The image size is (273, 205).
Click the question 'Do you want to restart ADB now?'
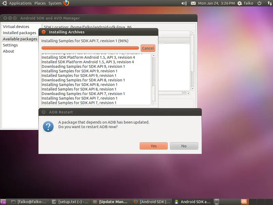[88, 127]
